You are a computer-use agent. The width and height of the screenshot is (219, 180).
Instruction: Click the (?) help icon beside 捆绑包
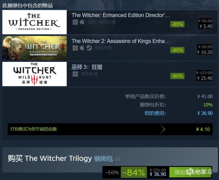pos(117,159)
